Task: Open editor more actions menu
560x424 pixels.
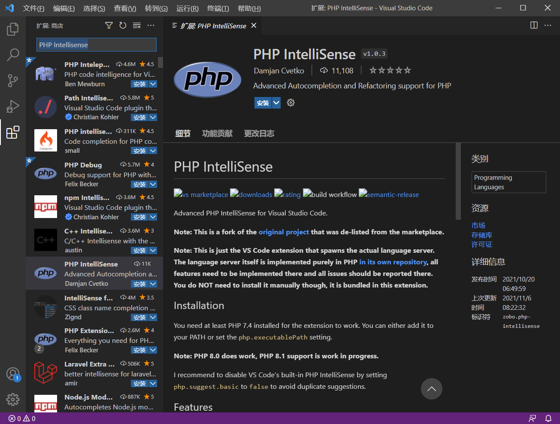Action: pyautogui.click(x=548, y=25)
